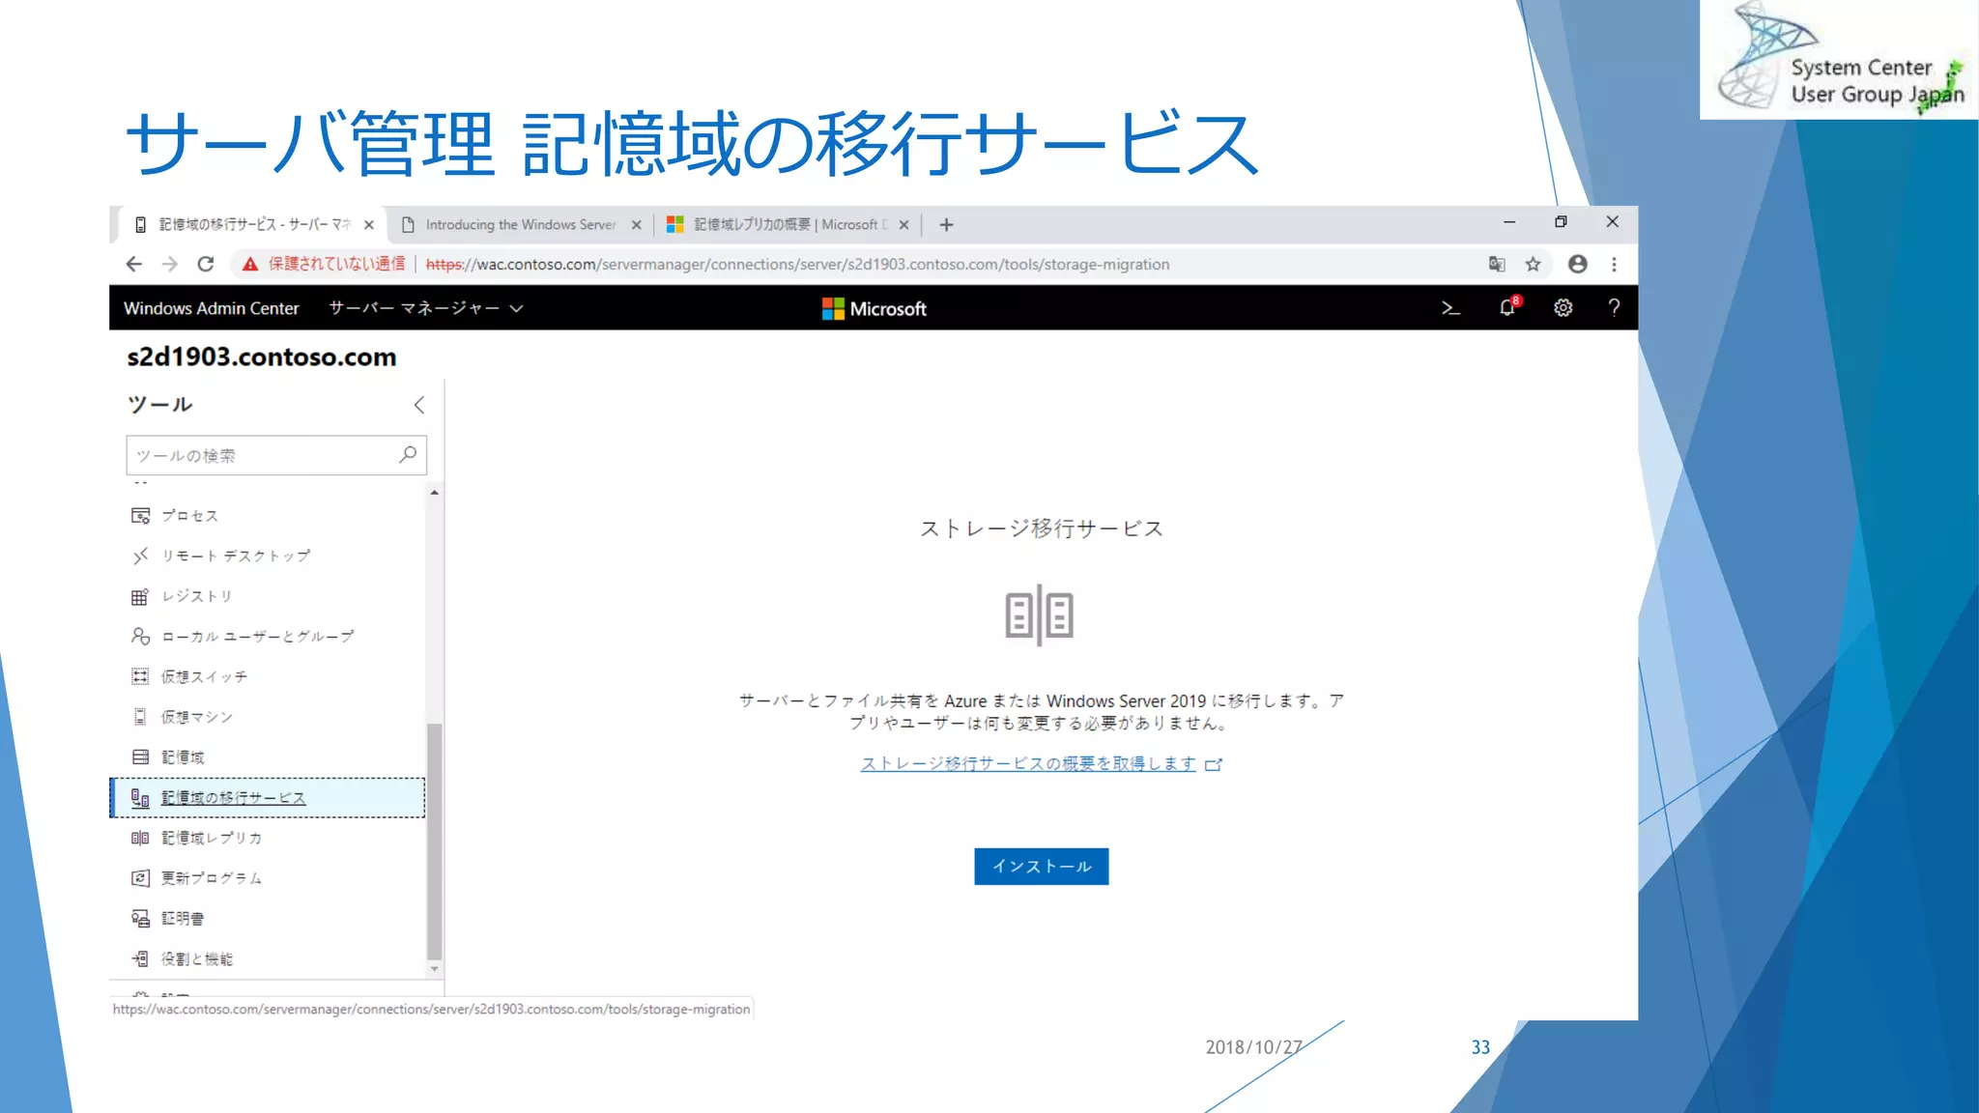Open the browser profile icon
The height and width of the screenshot is (1113, 1979).
click(x=1578, y=264)
